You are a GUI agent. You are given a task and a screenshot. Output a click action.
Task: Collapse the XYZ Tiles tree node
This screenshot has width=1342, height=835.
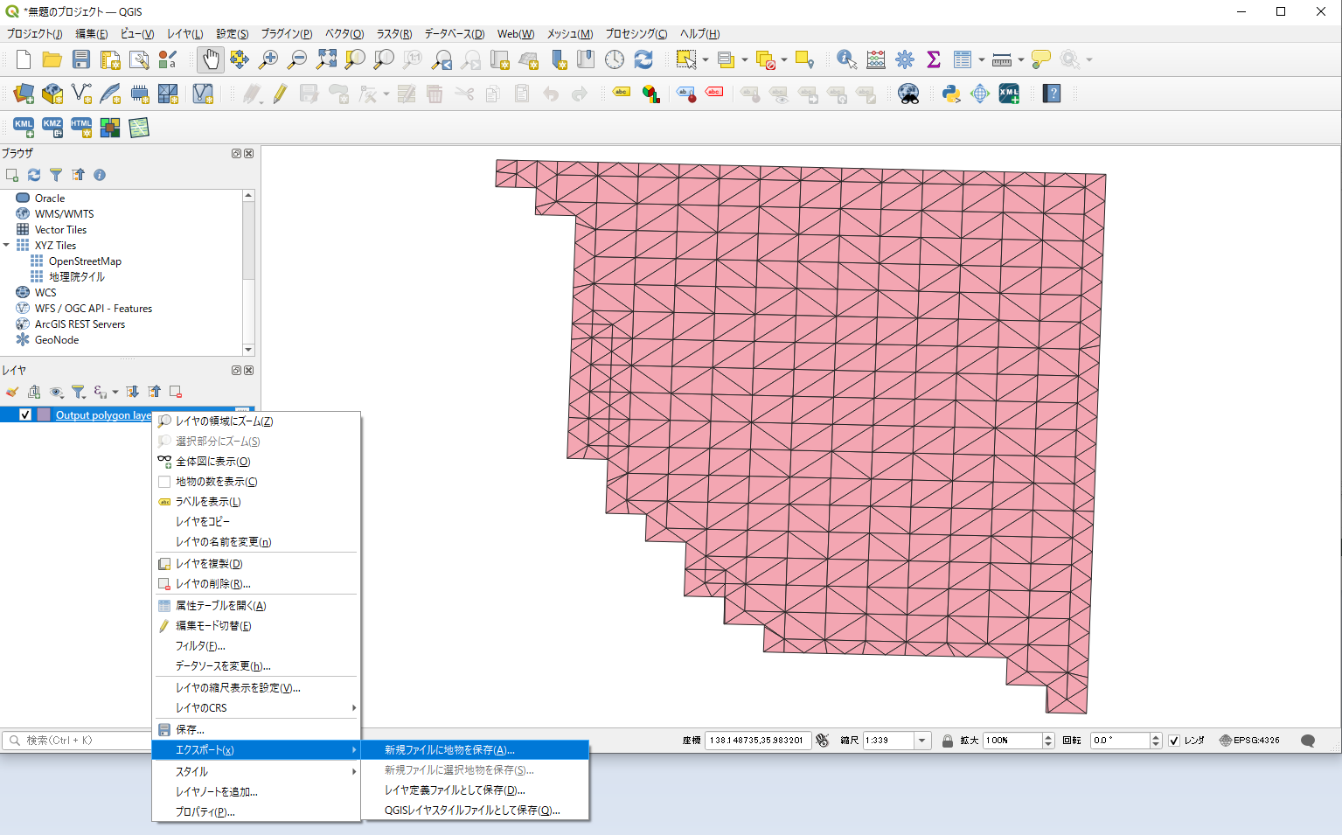[x=7, y=246]
